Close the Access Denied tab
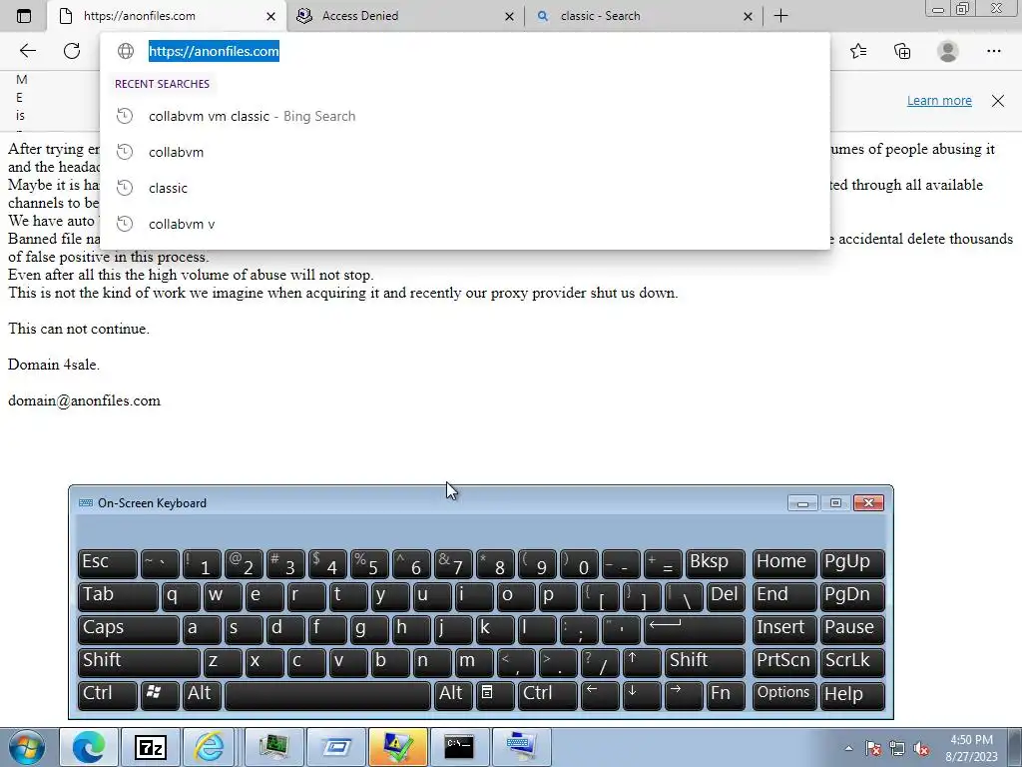 pyautogui.click(x=509, y=16)
